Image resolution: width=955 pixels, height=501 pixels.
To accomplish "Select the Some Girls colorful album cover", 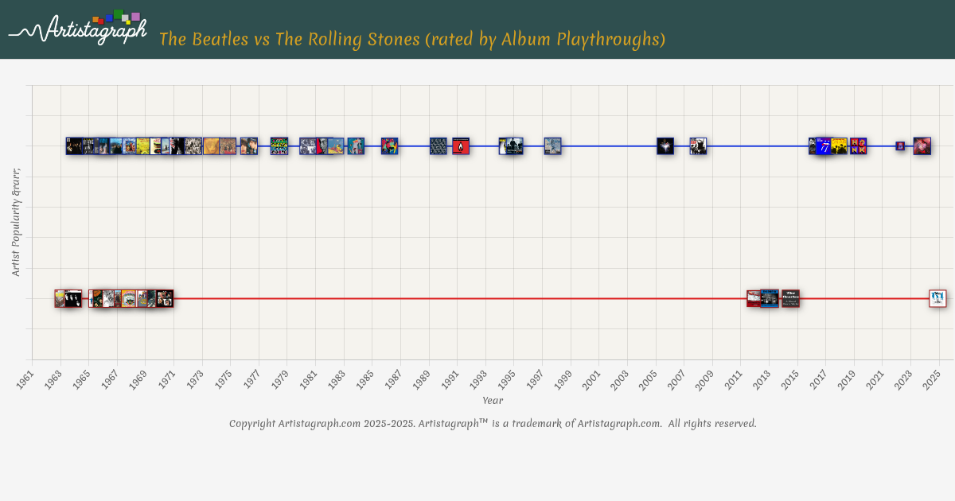I will (x=279, y=146).
